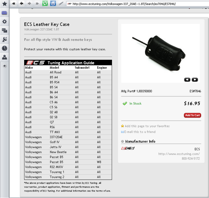Select the D2 A8 model cell
This screenshot has width=209, height=198.
(x=53, y=112)
